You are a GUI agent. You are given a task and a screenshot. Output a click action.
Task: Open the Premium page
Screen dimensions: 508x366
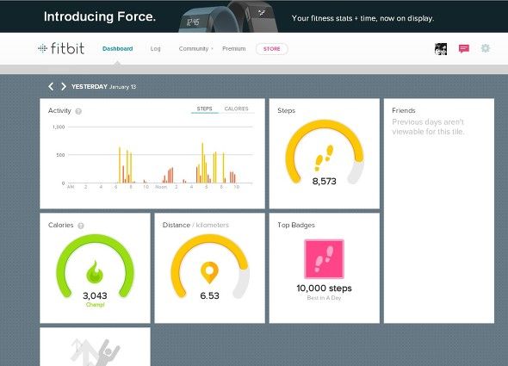pos(233,48)
